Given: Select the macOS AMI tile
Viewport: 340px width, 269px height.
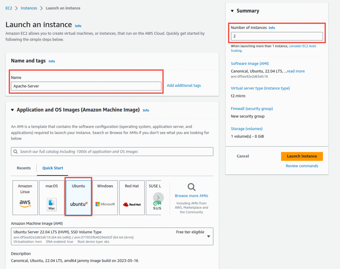Looking at the screenshot, I should pyautogui.click(x=52, y=197).
